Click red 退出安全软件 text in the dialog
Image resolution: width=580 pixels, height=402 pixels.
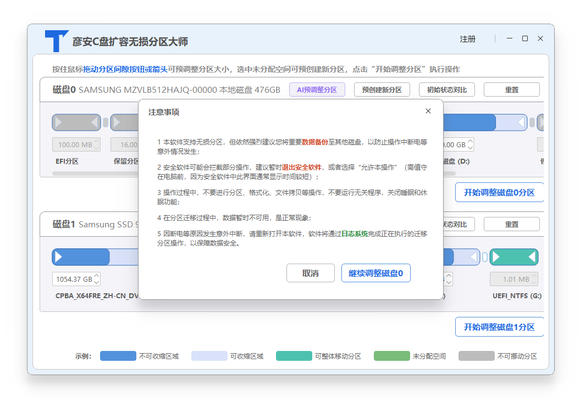point(302,168)
